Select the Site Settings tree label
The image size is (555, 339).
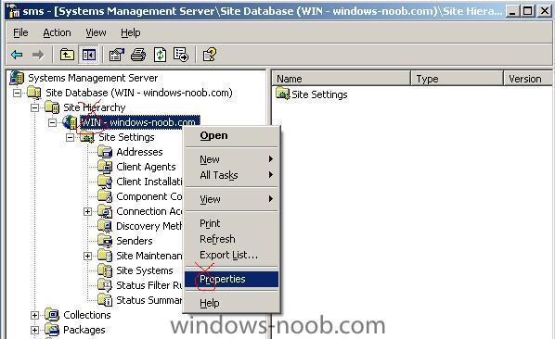coord(126,137)
